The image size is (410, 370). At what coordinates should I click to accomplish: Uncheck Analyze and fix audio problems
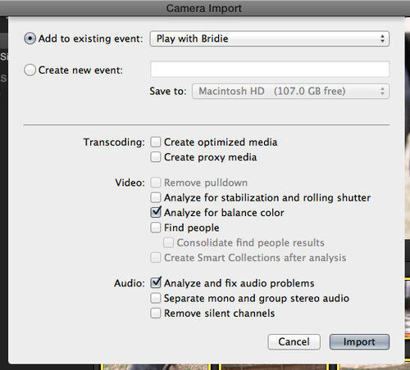(156, 283)
